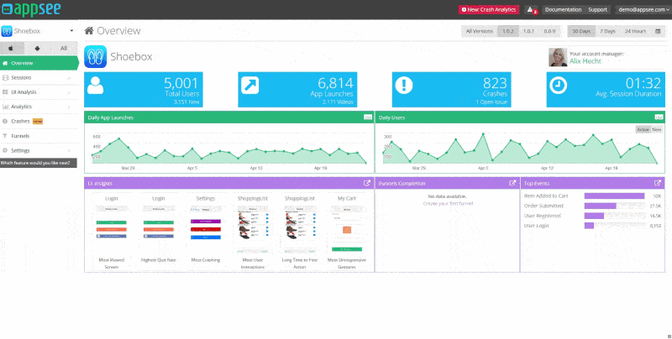Open the Documentation page
672x339 pixels.
[563, 9]
